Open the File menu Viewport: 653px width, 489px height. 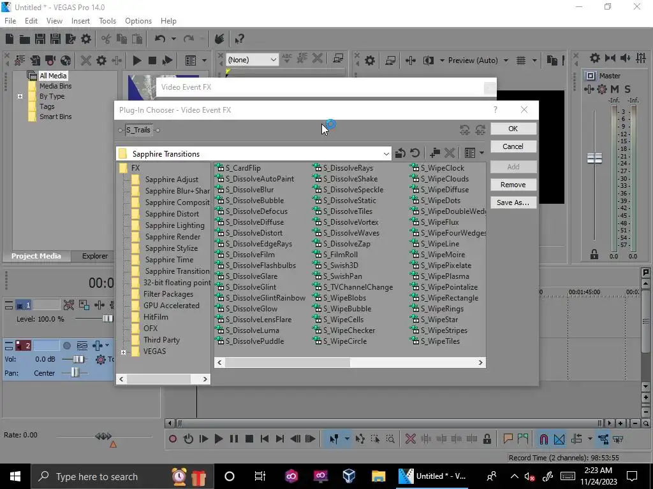coord(10,21)
